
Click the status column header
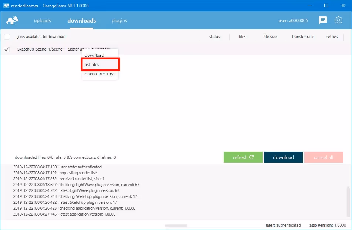pos(214,37)
